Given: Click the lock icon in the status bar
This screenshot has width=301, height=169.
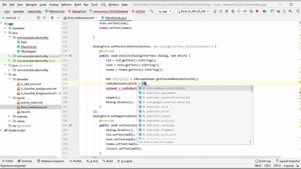Looking at the screenshot, I should tap(298, 166).
